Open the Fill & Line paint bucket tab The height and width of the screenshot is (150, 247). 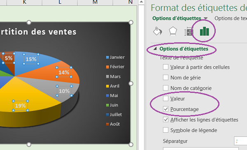pyautogui.click(x=158, y=31)
